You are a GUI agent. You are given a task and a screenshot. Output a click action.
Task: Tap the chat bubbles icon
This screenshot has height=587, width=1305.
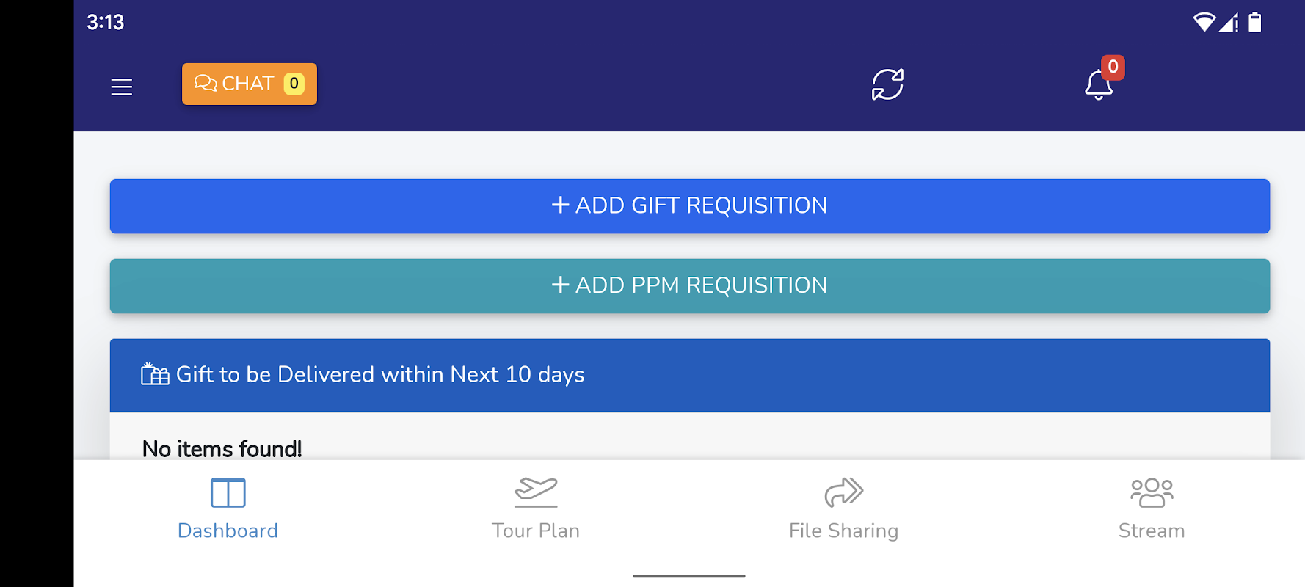206,84
